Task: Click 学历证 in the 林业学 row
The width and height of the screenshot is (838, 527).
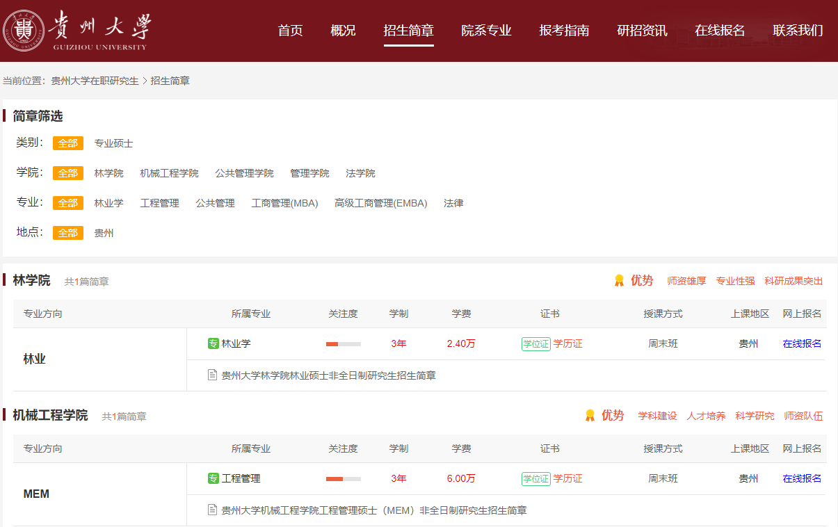Action: (x=567, y=343)
